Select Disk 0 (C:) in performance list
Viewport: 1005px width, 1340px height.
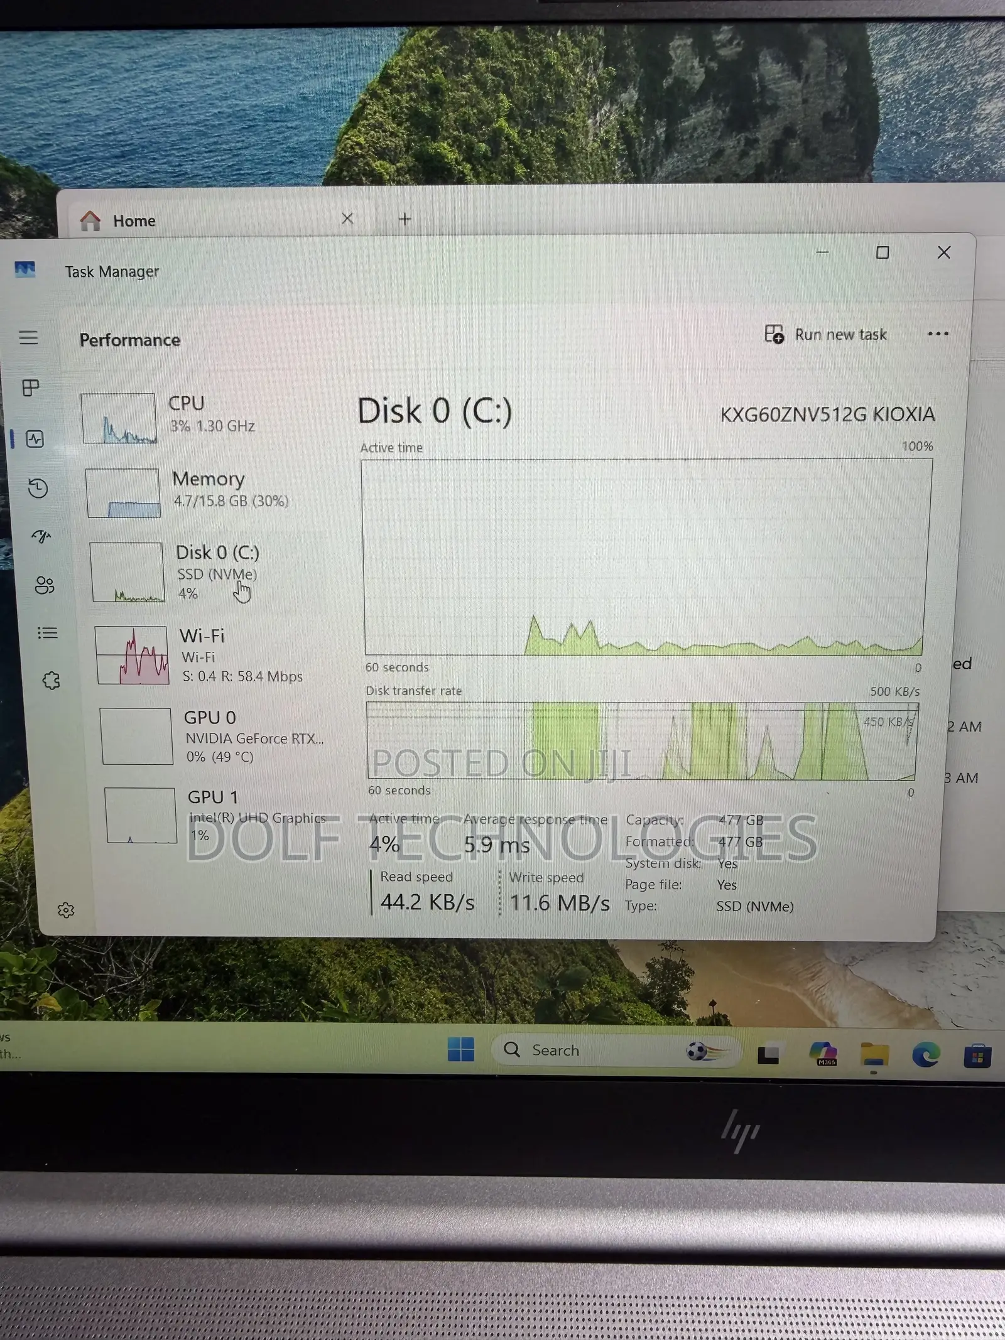[214, 571]
